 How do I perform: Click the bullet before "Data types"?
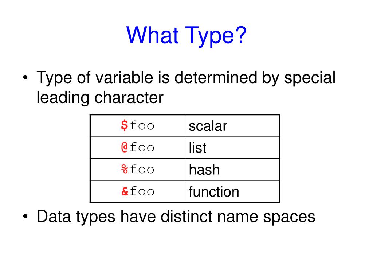click(x=25, y=217)
